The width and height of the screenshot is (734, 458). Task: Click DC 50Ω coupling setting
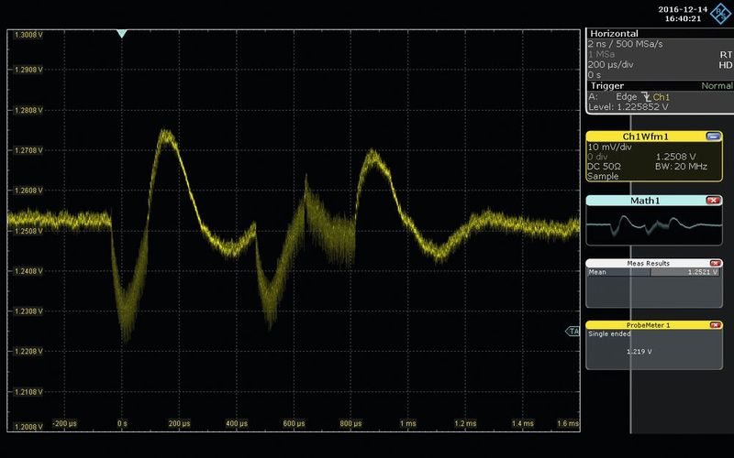(606, 166)
